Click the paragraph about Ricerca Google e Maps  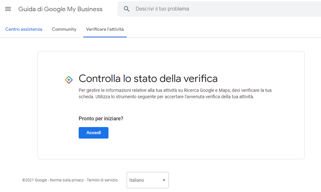point(175,93)
